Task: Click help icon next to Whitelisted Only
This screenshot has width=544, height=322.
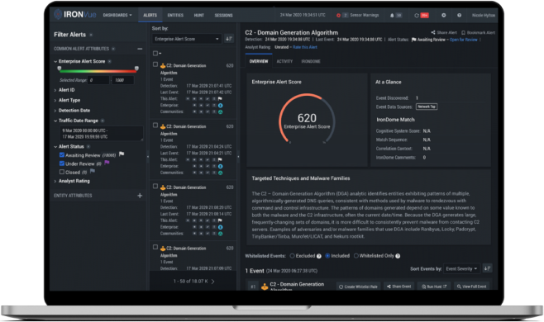Action: point(398,256)
